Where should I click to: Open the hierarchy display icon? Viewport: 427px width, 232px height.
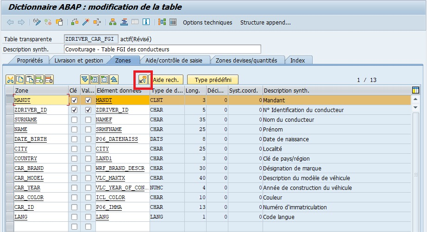pyautogui.click(x=113, y=22)
